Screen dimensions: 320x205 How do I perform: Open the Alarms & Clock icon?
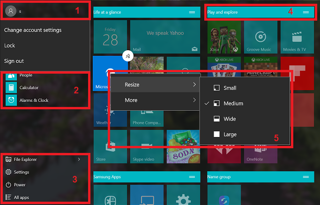[11, 100]
